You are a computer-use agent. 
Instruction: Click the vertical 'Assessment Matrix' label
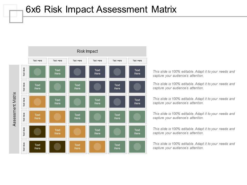click(x=14, y=109)
